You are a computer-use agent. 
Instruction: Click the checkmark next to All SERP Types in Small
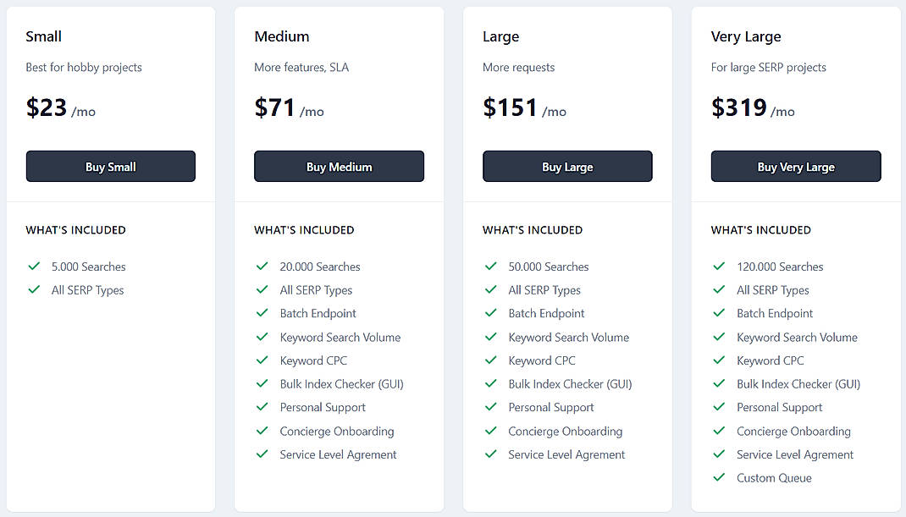[x=34, y=289]
